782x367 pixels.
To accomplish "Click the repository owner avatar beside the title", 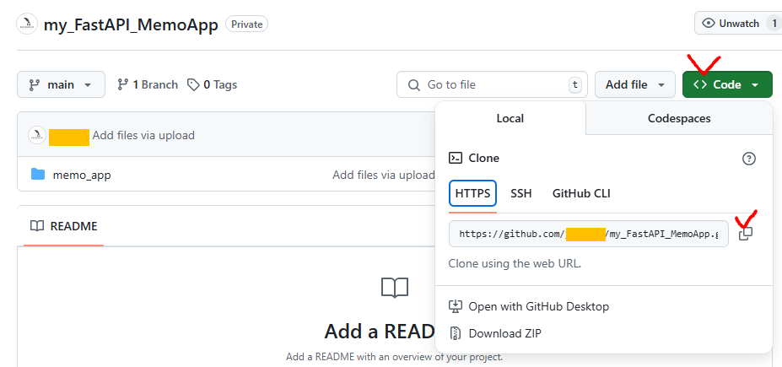I will [27, 24].
